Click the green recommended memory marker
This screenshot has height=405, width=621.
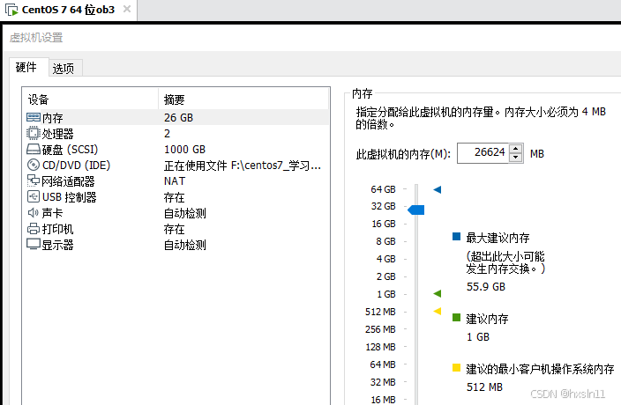(438, 293)
